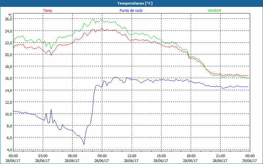Click the '6,0' y-axis value

pos(9,138)
